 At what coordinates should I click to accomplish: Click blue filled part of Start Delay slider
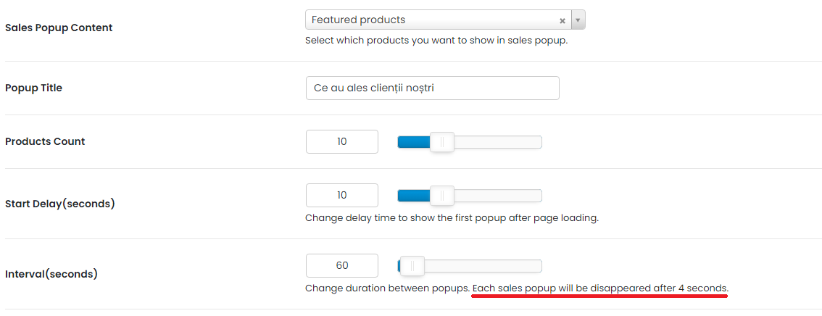pyautogui.click(x=414, y=196)
